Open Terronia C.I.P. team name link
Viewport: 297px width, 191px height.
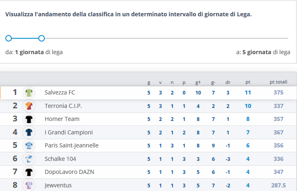63,106
